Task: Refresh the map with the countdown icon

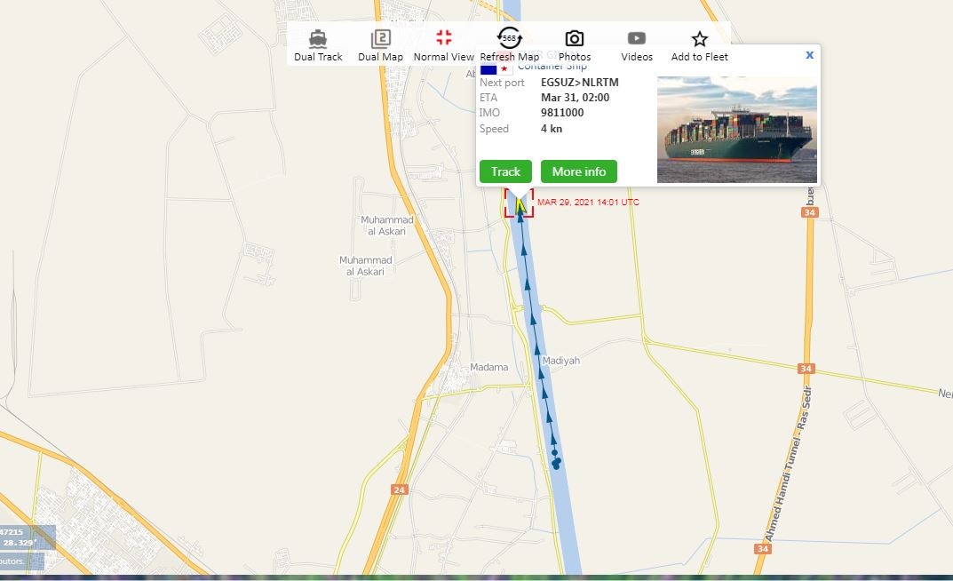Action: 509,37
